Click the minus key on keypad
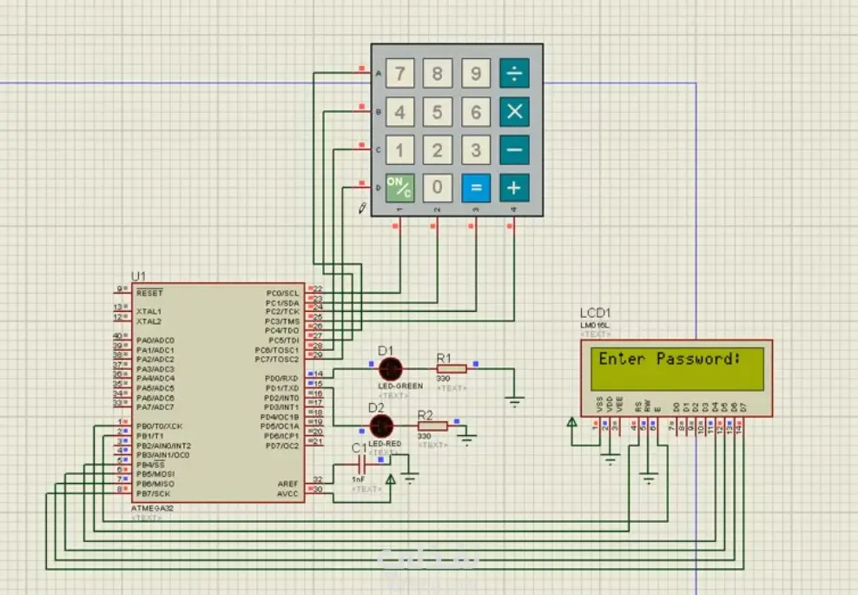Viewport: 858px width, 595px height. coord(514,150)
